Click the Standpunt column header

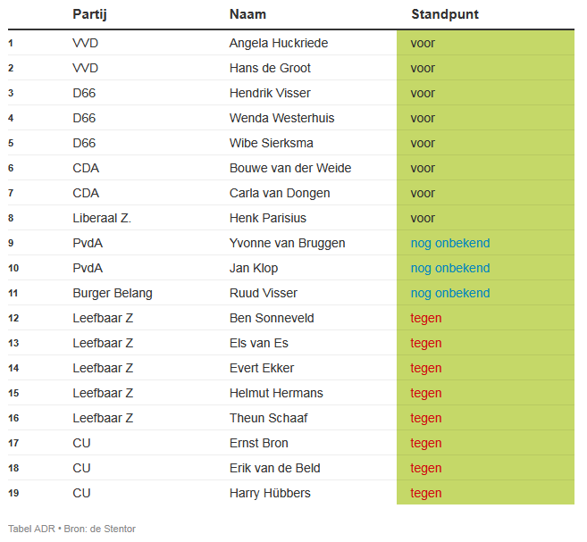tap(445, 14)
